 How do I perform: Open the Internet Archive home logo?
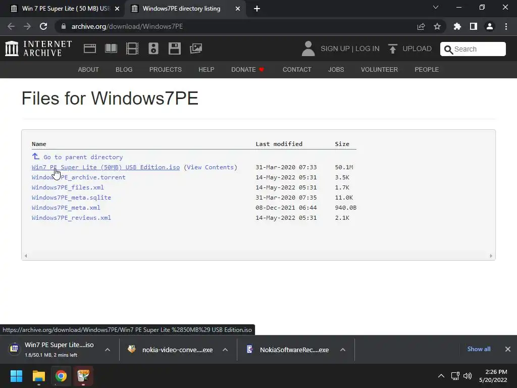[38, 48]
